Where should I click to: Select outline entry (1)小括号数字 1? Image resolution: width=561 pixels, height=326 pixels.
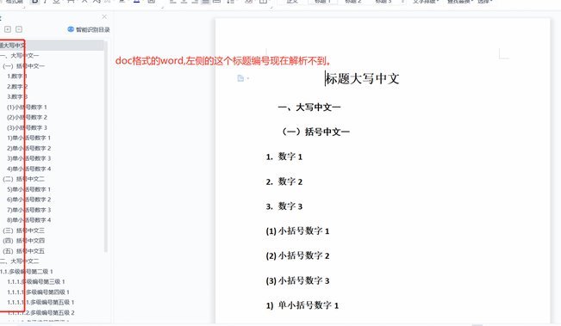(27, 108)
